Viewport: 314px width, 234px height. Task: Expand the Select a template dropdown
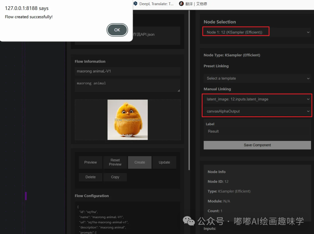(x=257, y=78)
